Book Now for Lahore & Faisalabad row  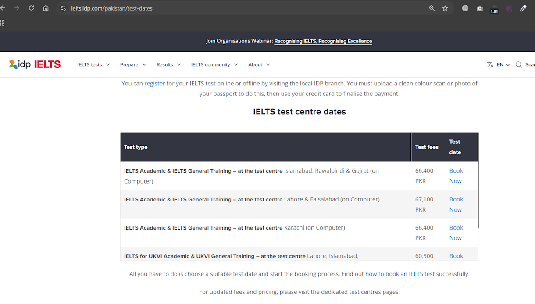point(456,204)
